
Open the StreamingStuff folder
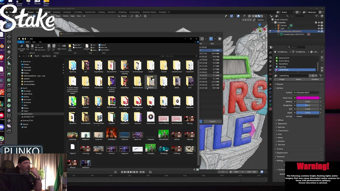click(86, 118)
